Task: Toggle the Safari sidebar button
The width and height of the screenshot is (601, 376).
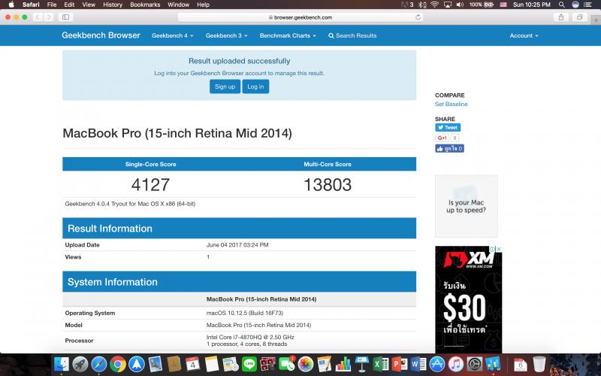Action: (65, 17)
